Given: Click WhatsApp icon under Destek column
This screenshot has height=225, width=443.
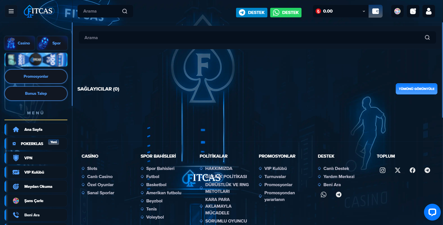Looking at the screenshot, I should (324, 195).
